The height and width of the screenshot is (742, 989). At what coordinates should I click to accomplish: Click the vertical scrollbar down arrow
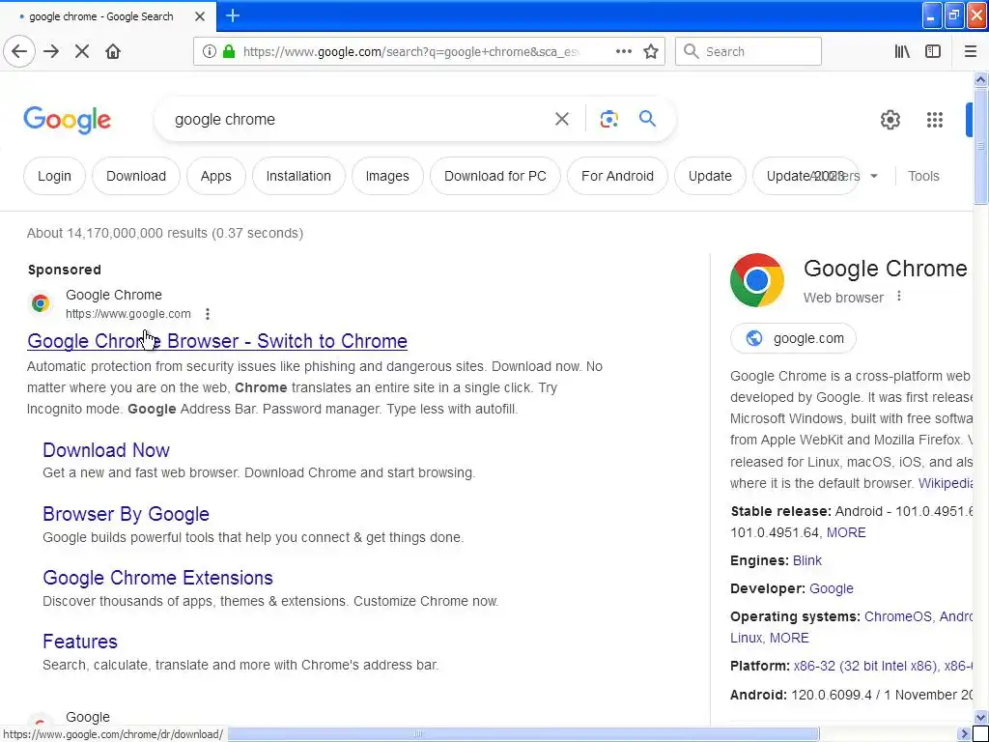point(980,717)
